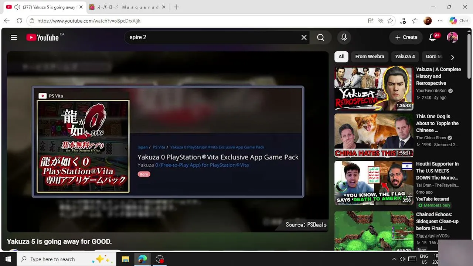
Task: Open the touch keyboard tray icon
Action: 412,259
